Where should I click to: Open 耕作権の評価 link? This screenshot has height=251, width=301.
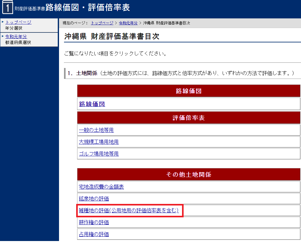(x=94, y=222)
